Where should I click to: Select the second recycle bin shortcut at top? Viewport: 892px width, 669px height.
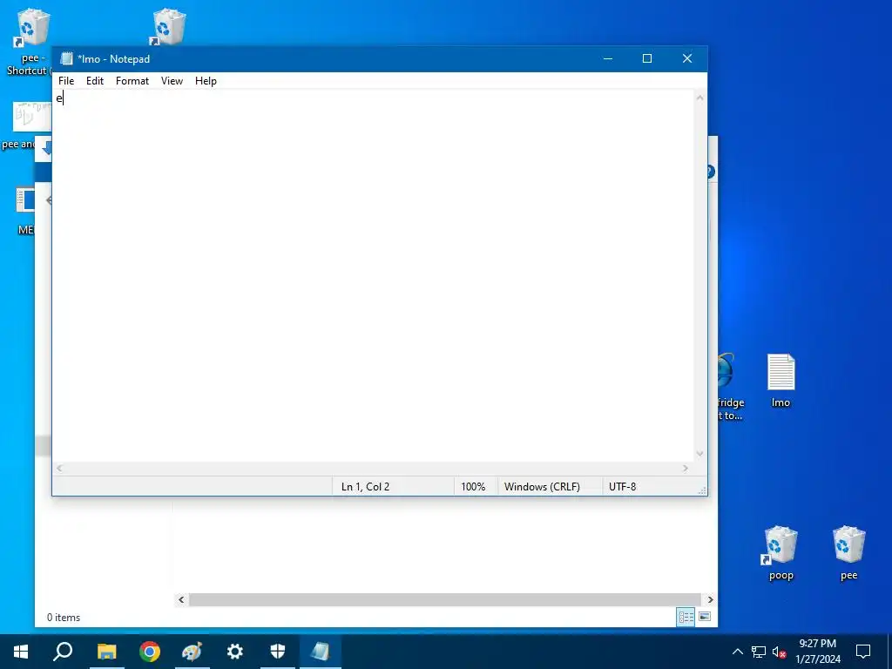[167, 27]
